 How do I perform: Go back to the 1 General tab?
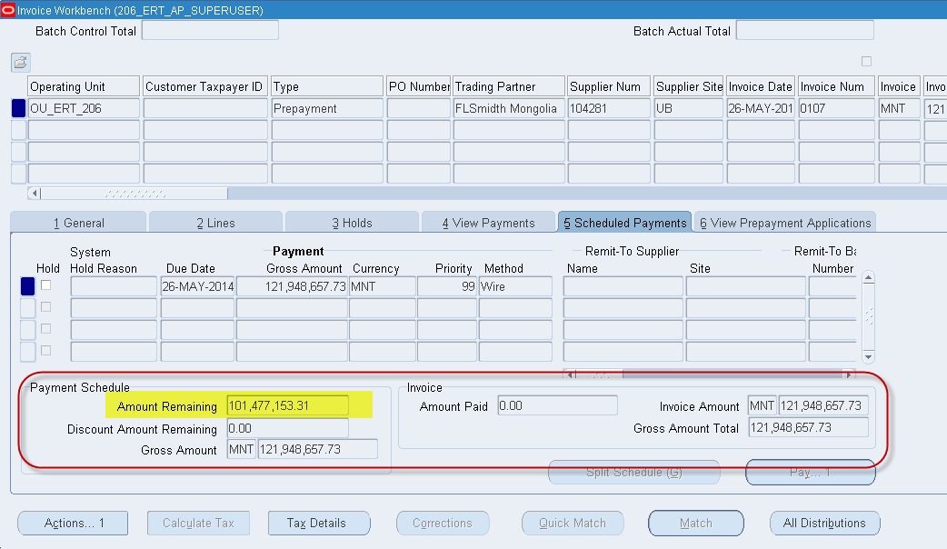79,221
